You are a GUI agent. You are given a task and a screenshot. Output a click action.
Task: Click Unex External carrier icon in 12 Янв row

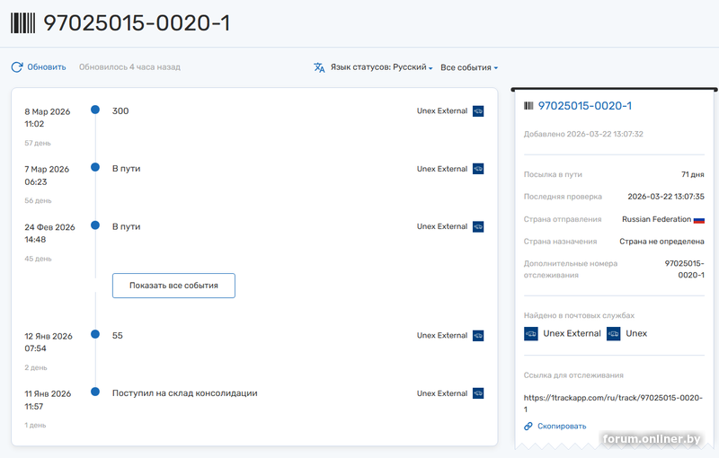click(478, 336)
